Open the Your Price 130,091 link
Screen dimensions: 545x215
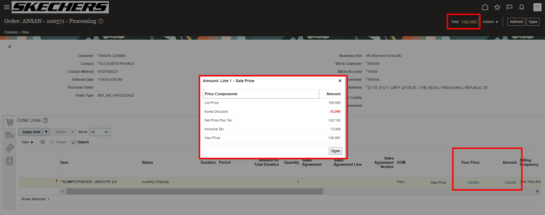click(473, 183)
